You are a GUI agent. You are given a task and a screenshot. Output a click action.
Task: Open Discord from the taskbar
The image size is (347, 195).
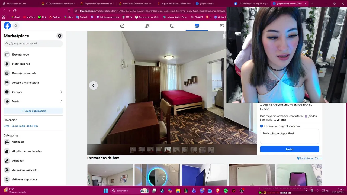click(x=202, y=191)
